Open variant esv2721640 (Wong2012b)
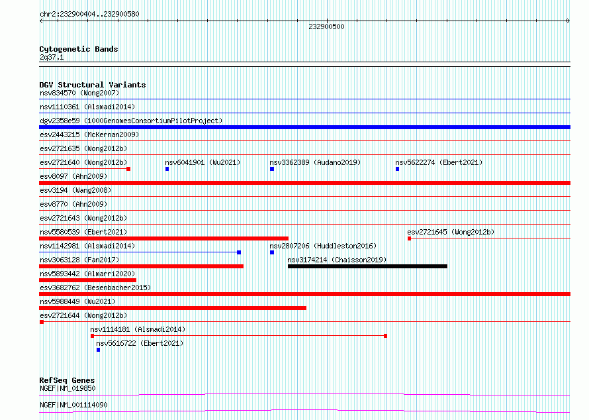Screen dimensions: 589x420 click(x=83, y=162)
